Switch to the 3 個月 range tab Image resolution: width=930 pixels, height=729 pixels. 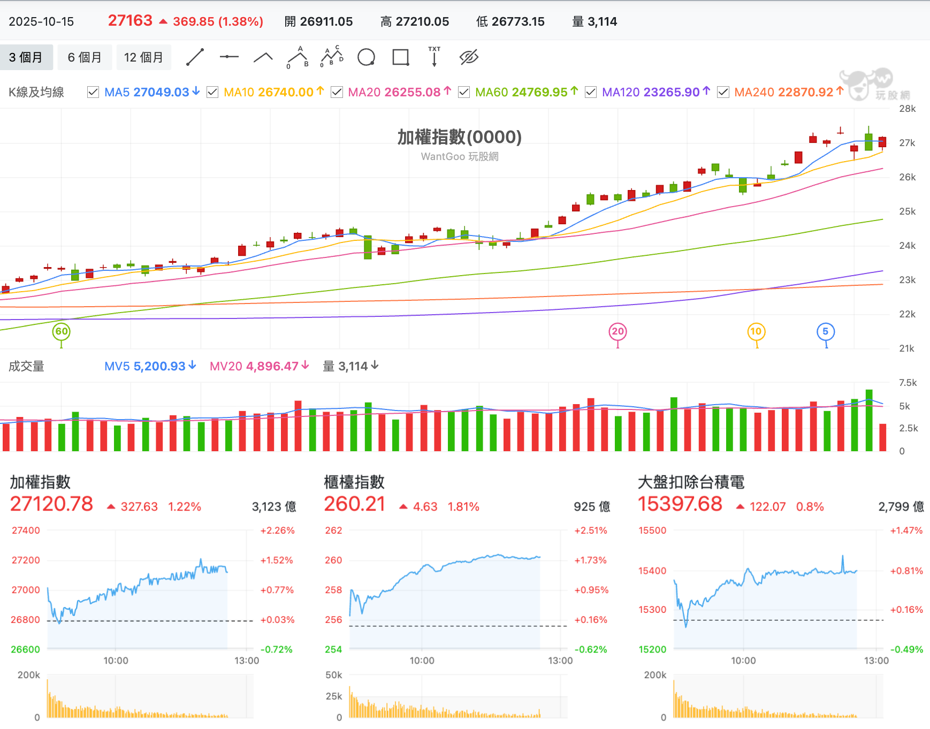(26, 57)
